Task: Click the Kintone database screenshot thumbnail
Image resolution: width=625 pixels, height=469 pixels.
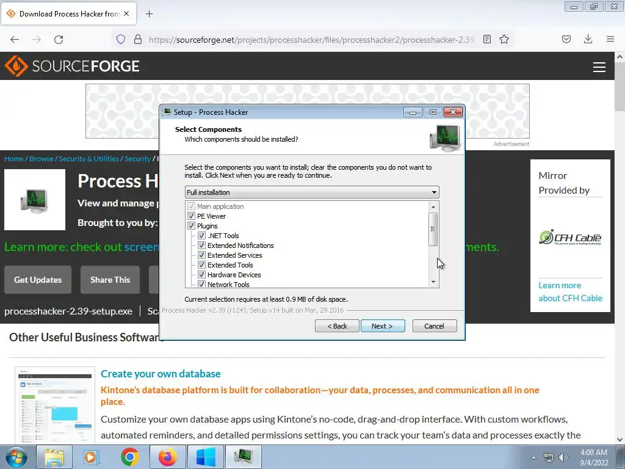Action: pyautogui.click(x=55, y=405)
